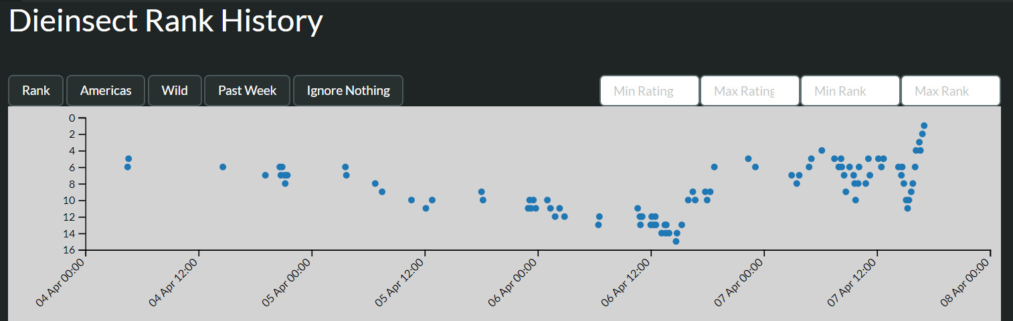Select the rank 1 data point
The width and height of the screenshot is (1013, 321).
click(924, 125)
